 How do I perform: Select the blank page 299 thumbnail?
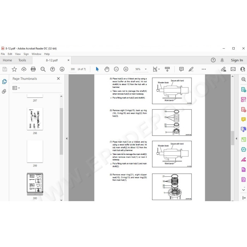point(35,151)
